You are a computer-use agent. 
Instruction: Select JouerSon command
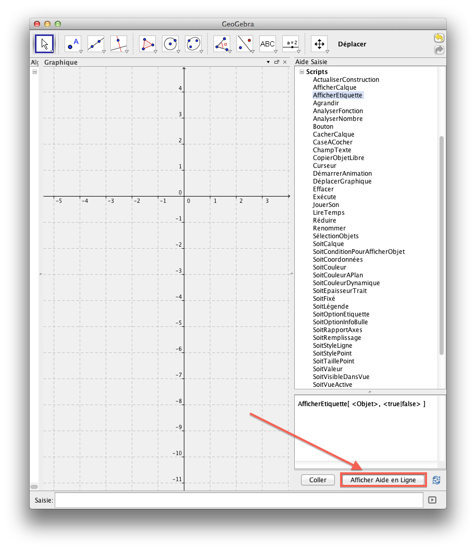[x=326, y=205]
